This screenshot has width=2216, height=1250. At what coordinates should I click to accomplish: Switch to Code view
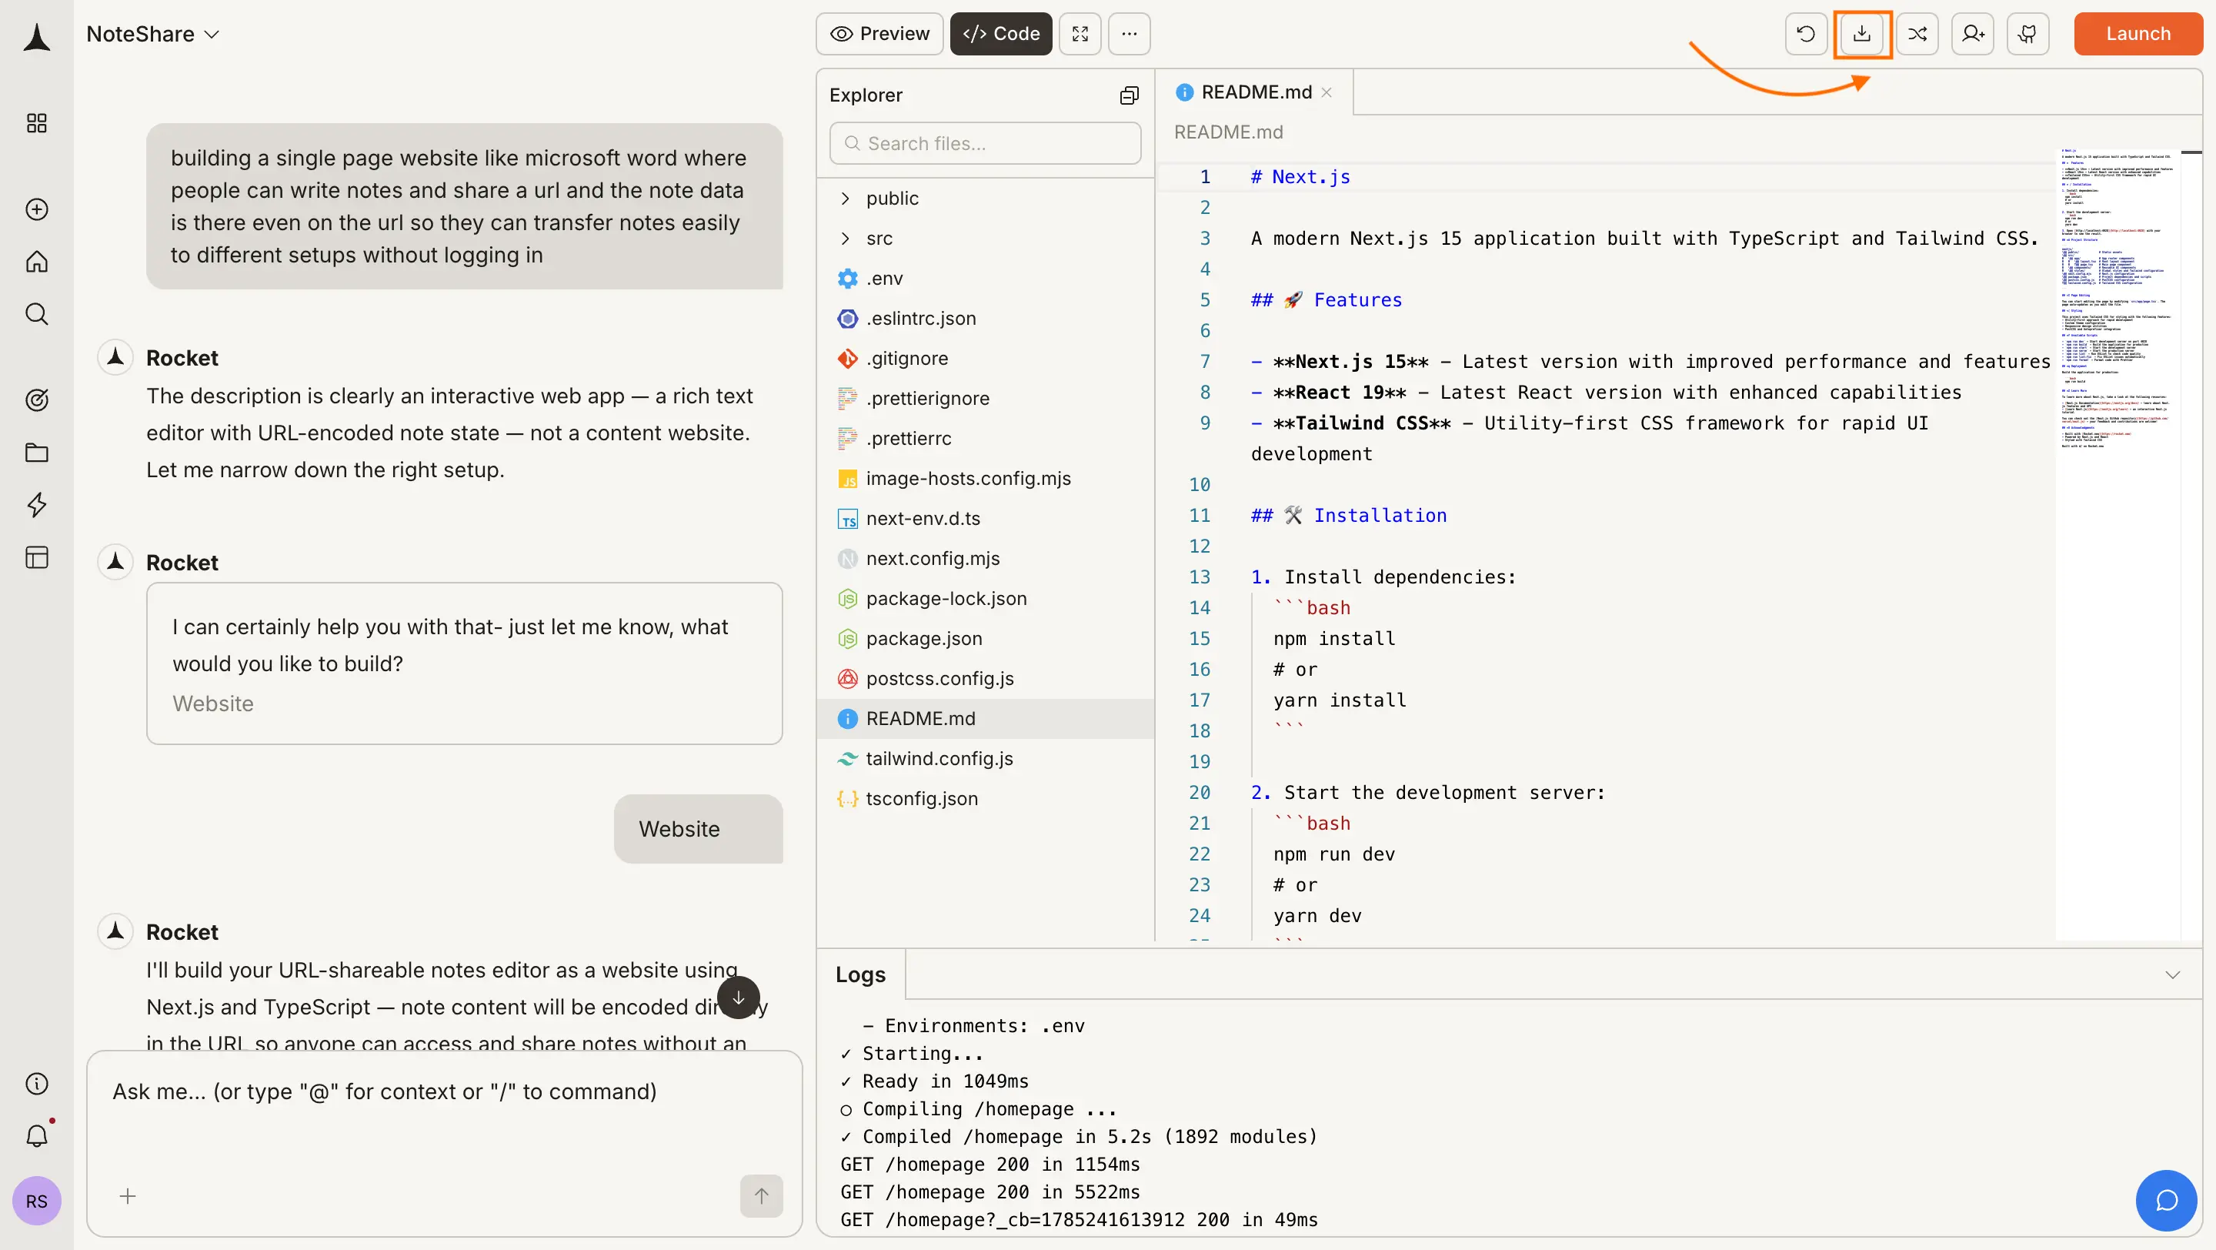coord(1001,34)
